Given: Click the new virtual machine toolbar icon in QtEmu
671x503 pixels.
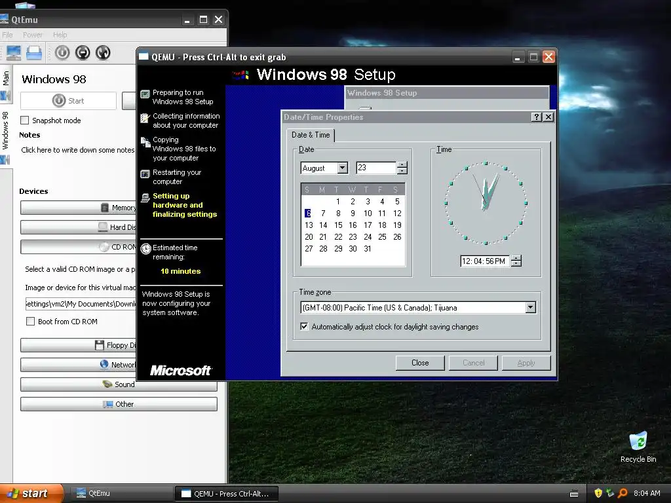Looking at the screenshot, I should 13,52.
